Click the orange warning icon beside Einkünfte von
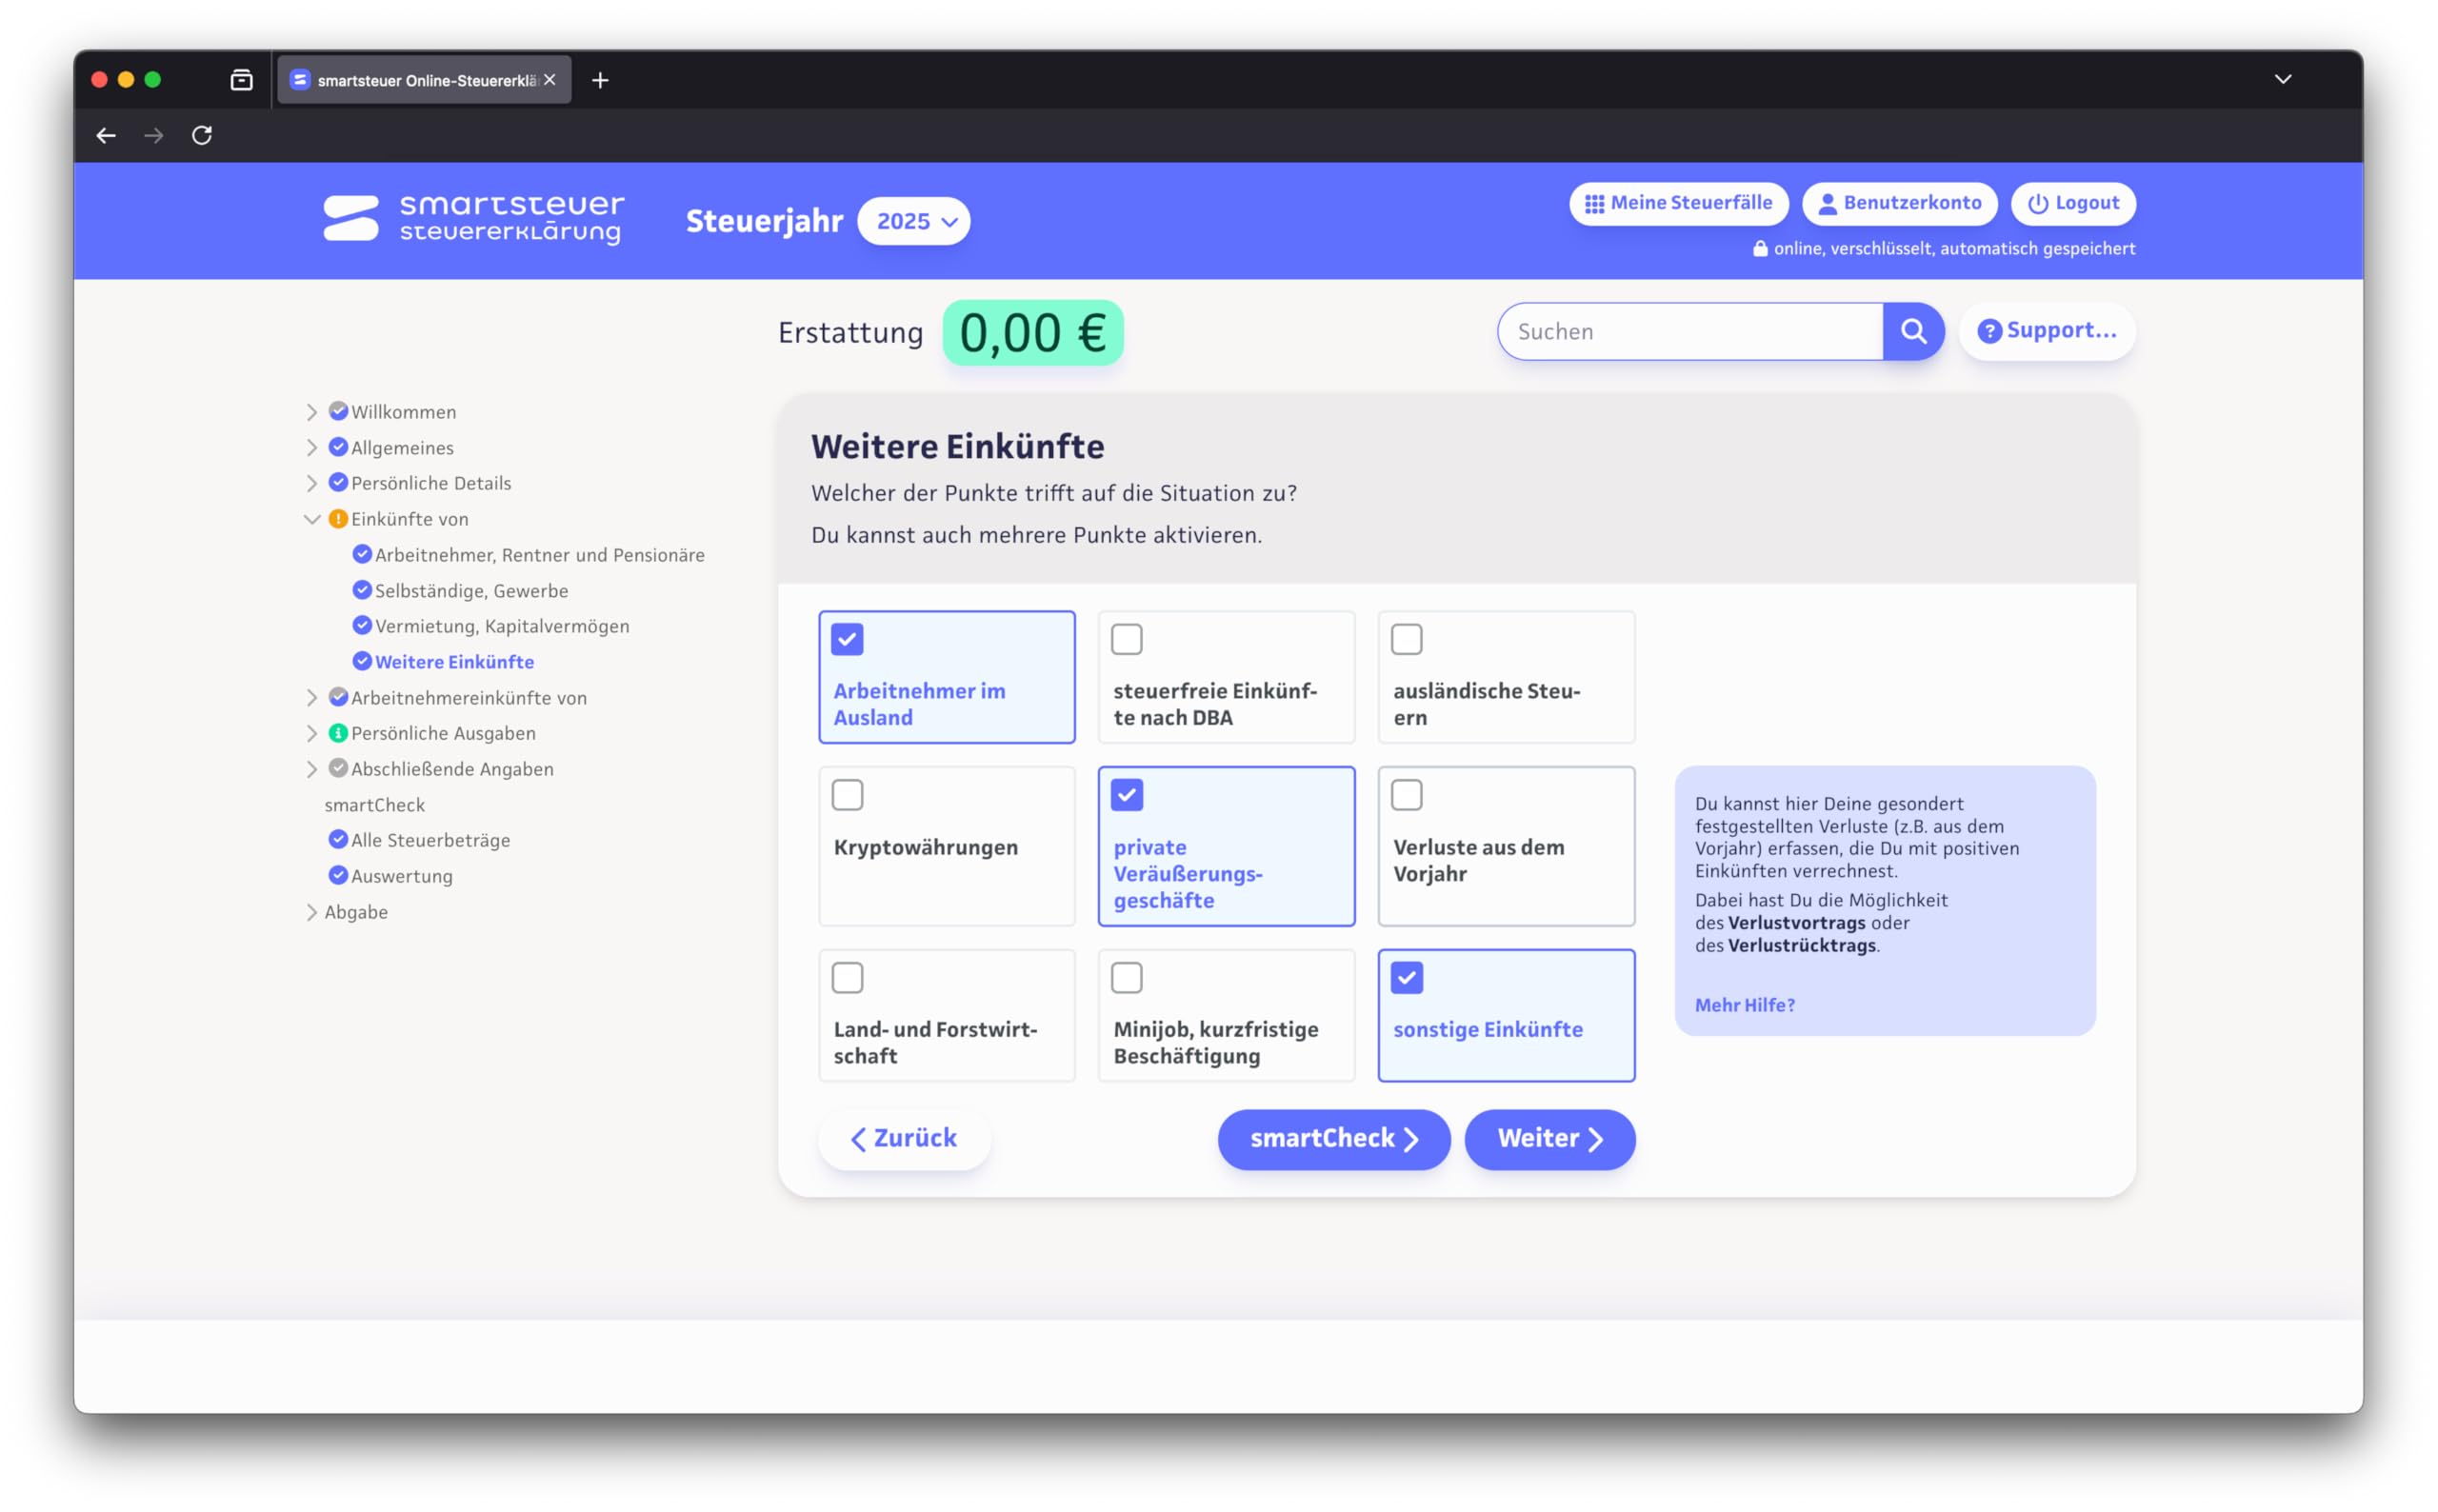 [x=338, y=518]
